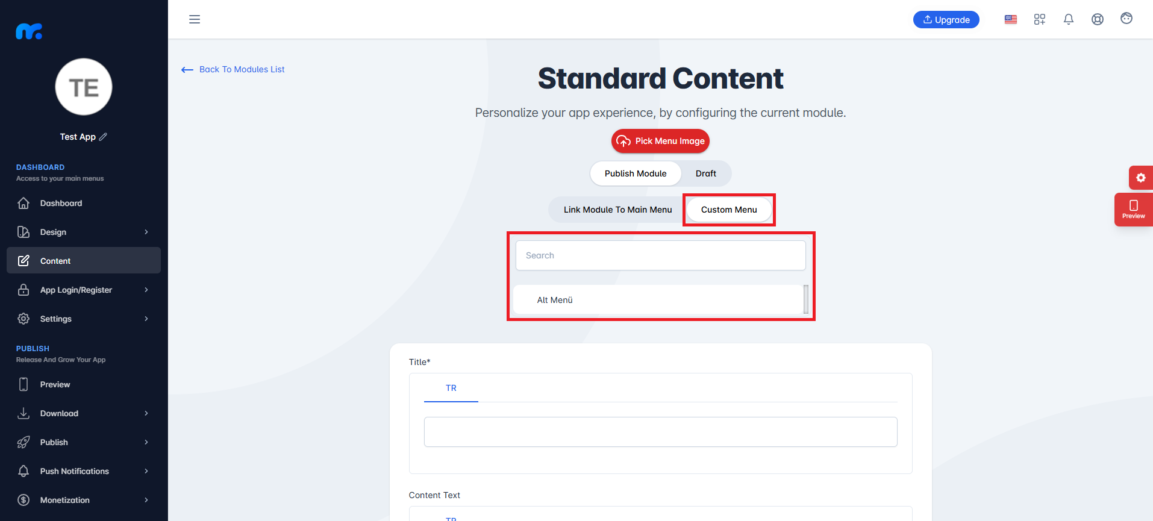This screenshot has width=1153, height=521.
Task: Expand the Monetization chevron
Action: pos(146,500)
